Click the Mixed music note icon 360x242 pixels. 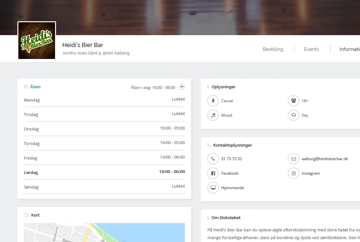coord(213,115)
